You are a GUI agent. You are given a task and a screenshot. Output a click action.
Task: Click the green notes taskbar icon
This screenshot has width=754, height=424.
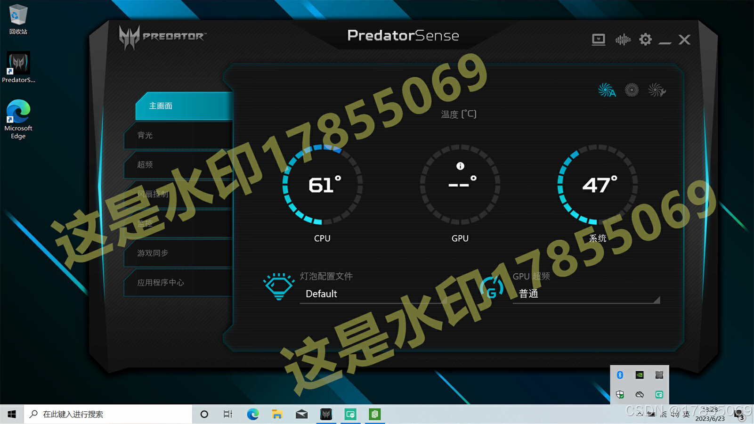[375, 414]
